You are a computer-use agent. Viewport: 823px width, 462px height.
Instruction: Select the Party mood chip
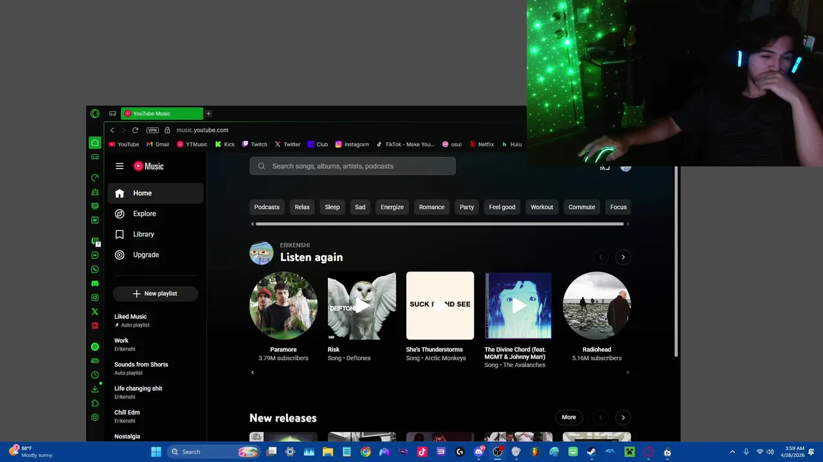(x=467, y=207)
